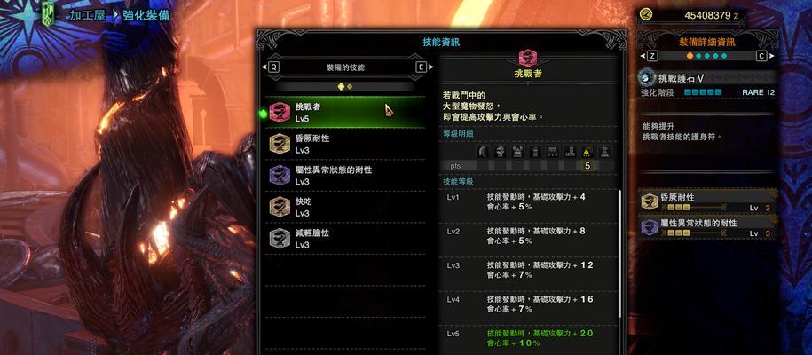This screenshot has width=812, height=355.
Task: Click the weapon slot icon in 等級明細
Action: [x=483, y=152]
